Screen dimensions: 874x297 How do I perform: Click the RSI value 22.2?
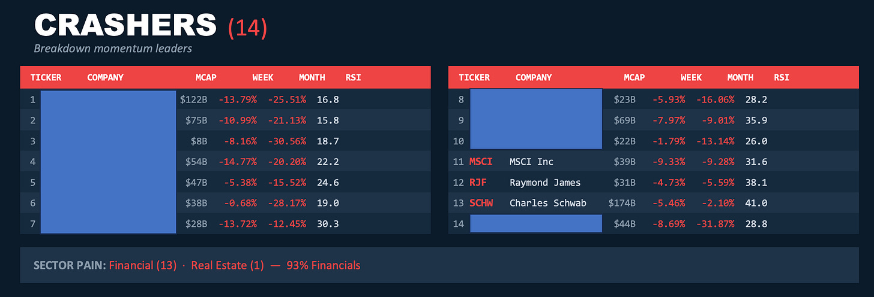coord(328,162)
